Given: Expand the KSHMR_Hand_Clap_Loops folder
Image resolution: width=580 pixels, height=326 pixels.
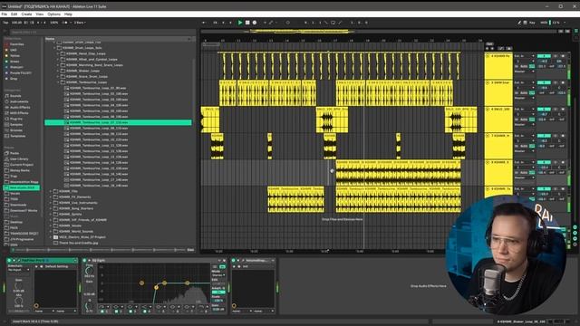Looking at the screenshot, I should [58, 53].
